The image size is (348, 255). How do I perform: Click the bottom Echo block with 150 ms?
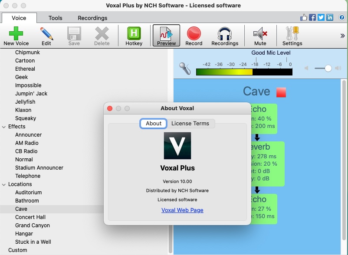coord(264,209)
